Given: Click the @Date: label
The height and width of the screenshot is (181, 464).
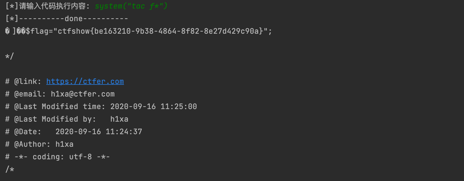Looking at the screenshot, I should 28,132.
